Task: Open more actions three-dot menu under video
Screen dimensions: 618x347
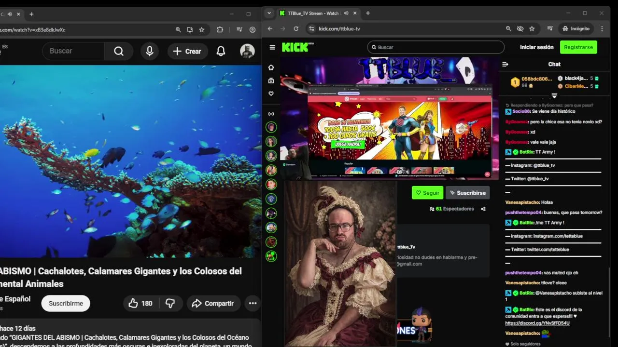Action: point(253,303)
